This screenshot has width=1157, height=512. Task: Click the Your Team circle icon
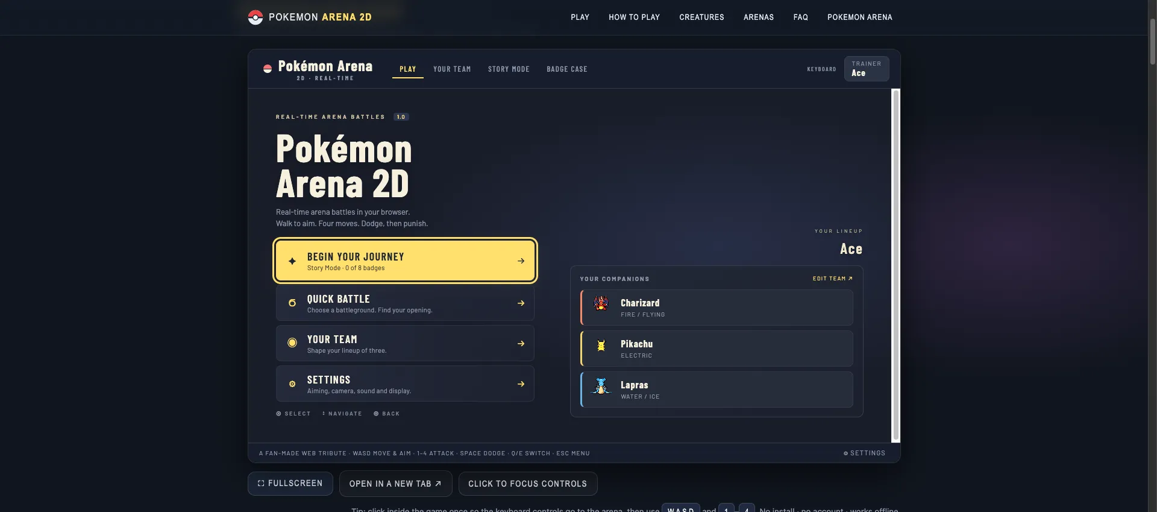292,343
